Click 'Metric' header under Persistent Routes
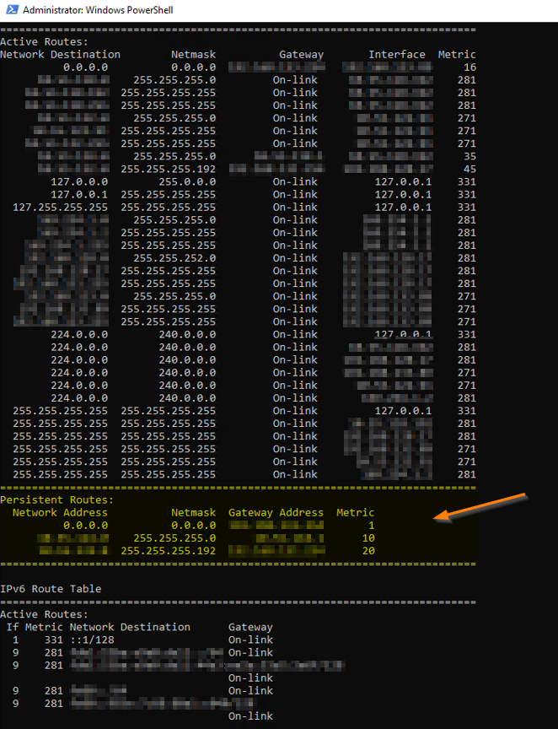Image resolution: width=558 pixels, height=729 pixels. (x=356, y=512)
